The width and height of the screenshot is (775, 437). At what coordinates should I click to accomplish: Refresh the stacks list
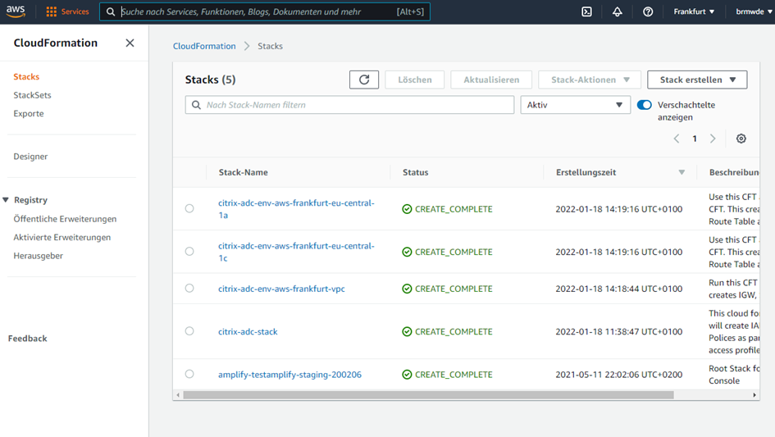[x=364, y=80]
